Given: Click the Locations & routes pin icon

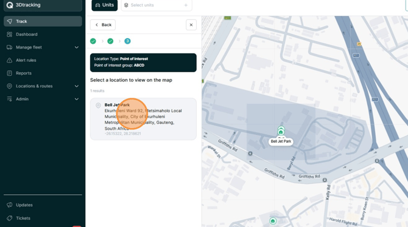Looking at the screenshot, I should (x=9, y=86).
